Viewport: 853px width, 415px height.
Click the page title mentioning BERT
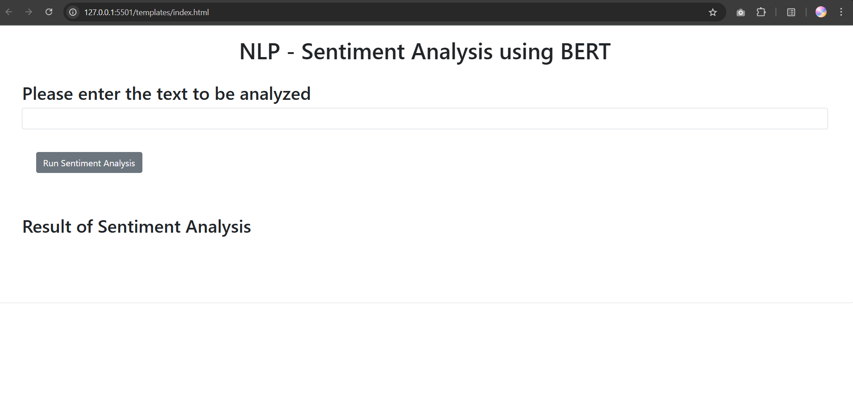[424, 52]
